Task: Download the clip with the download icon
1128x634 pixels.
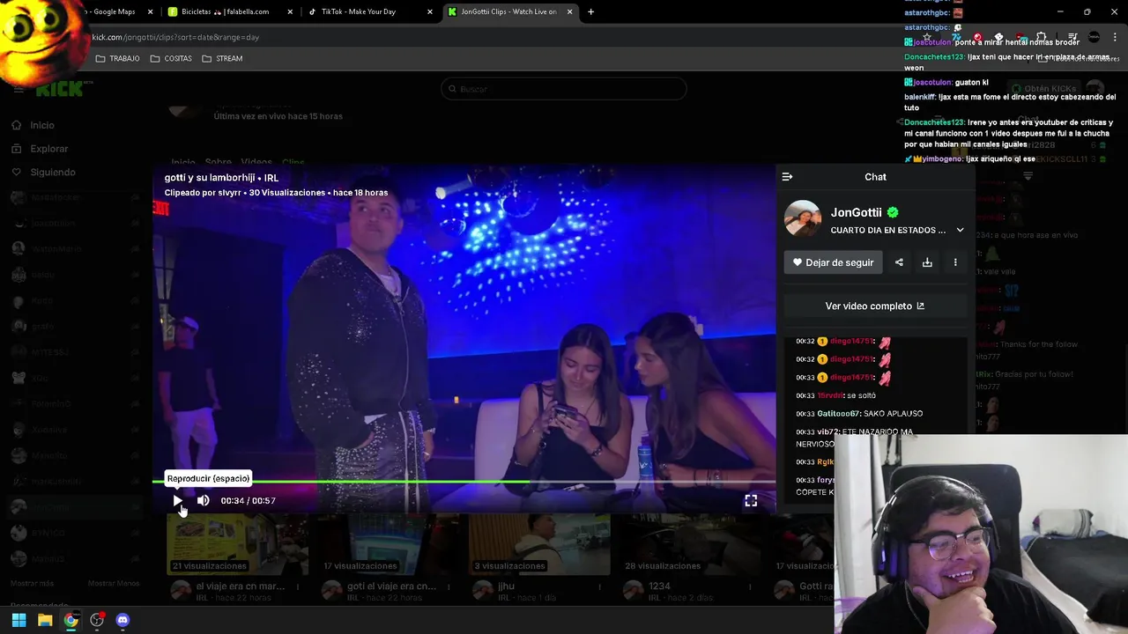Action: tap(927, 262)
